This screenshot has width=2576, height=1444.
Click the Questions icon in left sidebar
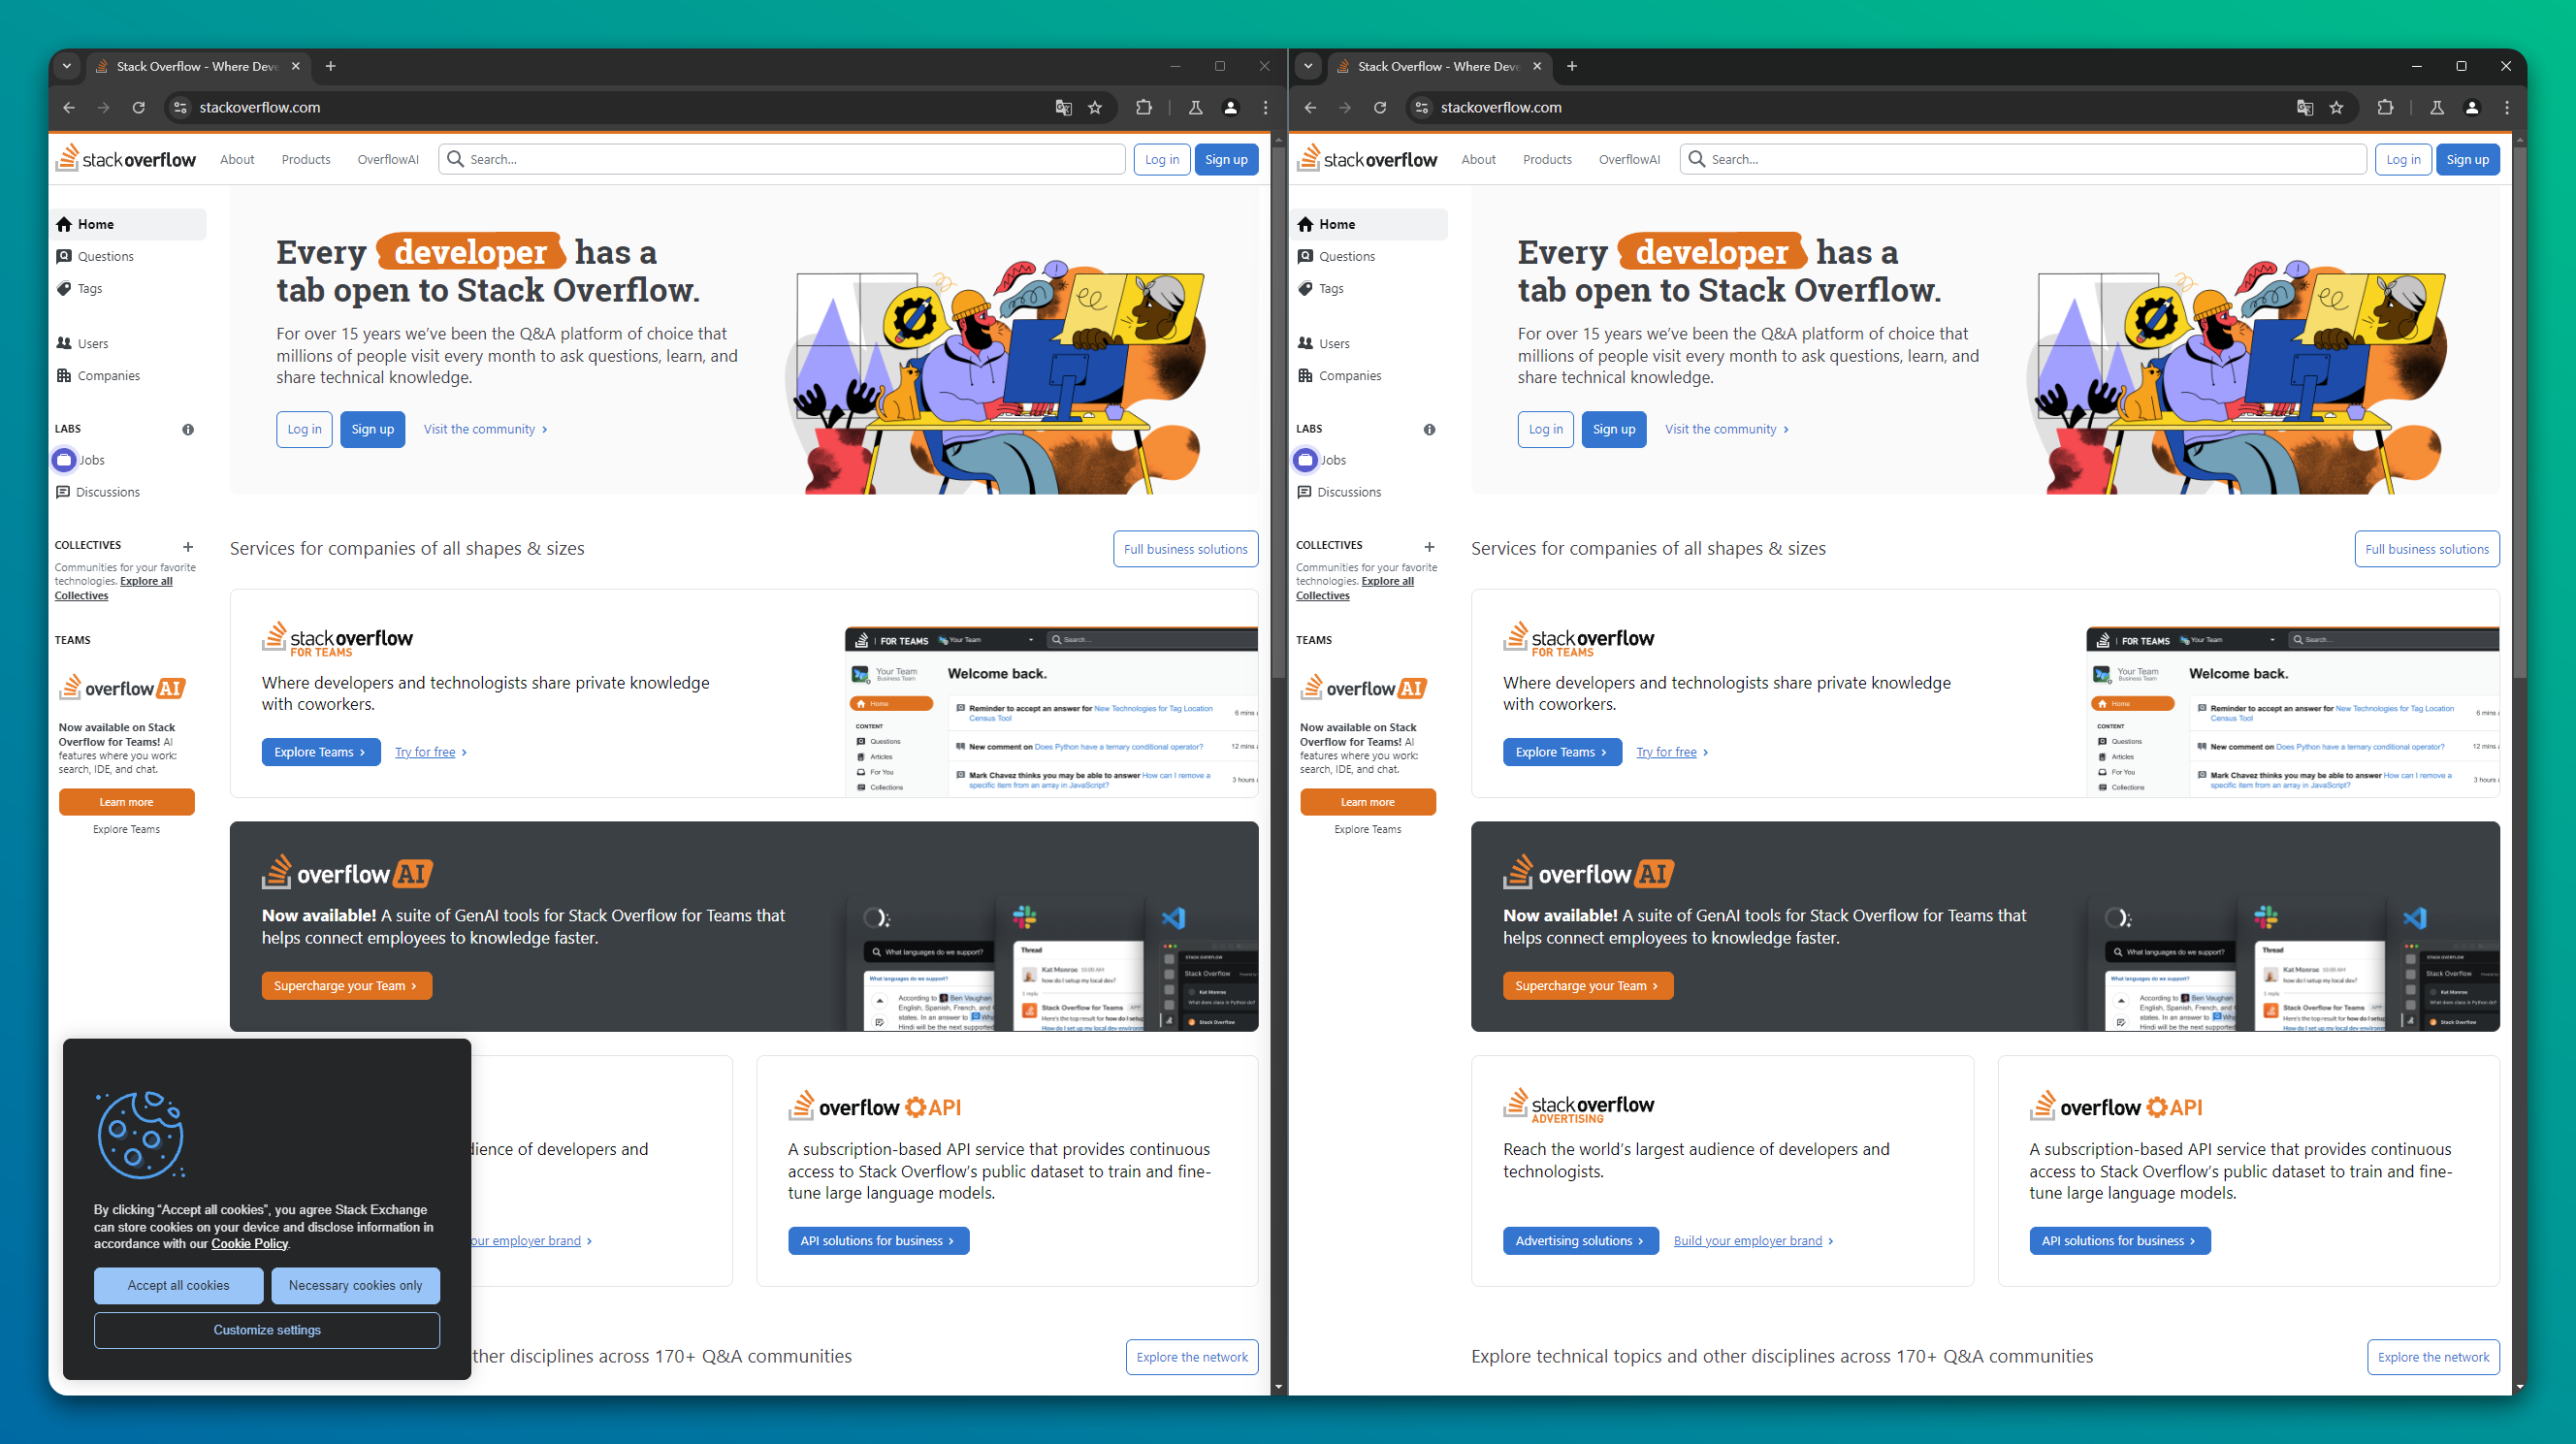pos(64,257)
